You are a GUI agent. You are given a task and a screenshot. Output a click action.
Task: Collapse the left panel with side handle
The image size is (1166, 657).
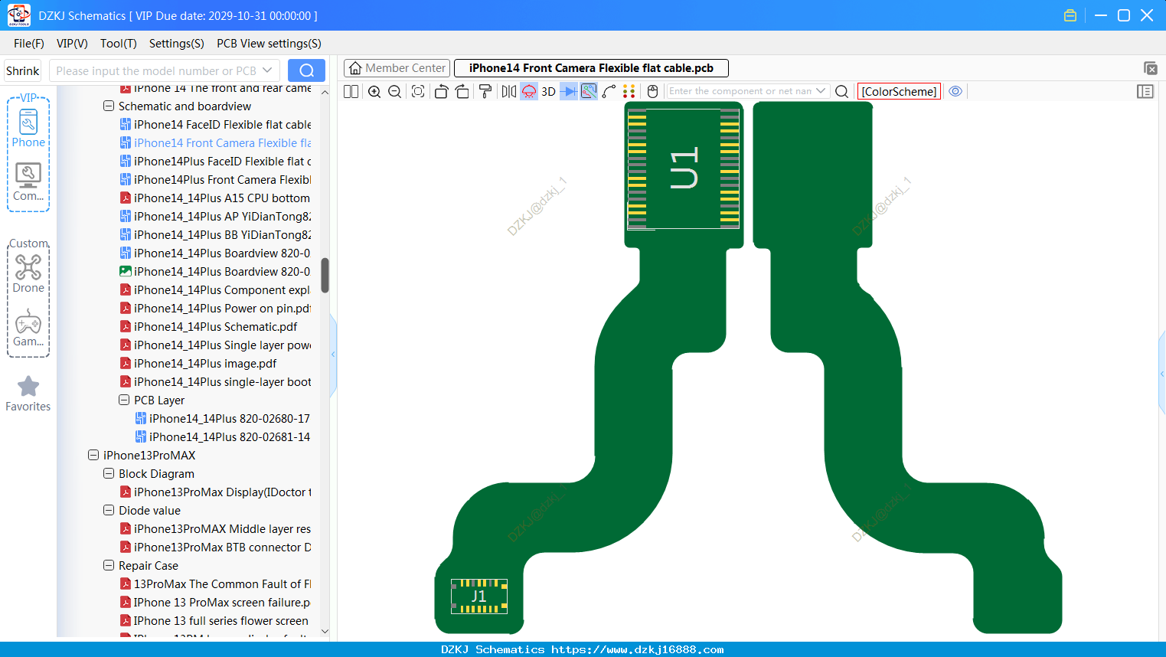pyautogui.click(x=333, y=355)
